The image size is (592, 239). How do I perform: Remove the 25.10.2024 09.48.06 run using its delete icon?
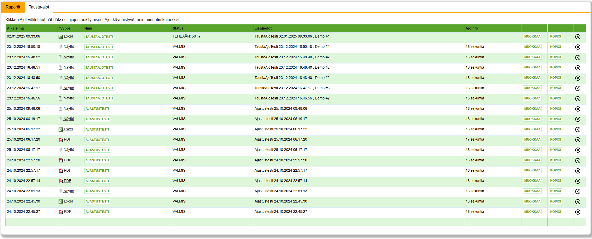point(578,109)
